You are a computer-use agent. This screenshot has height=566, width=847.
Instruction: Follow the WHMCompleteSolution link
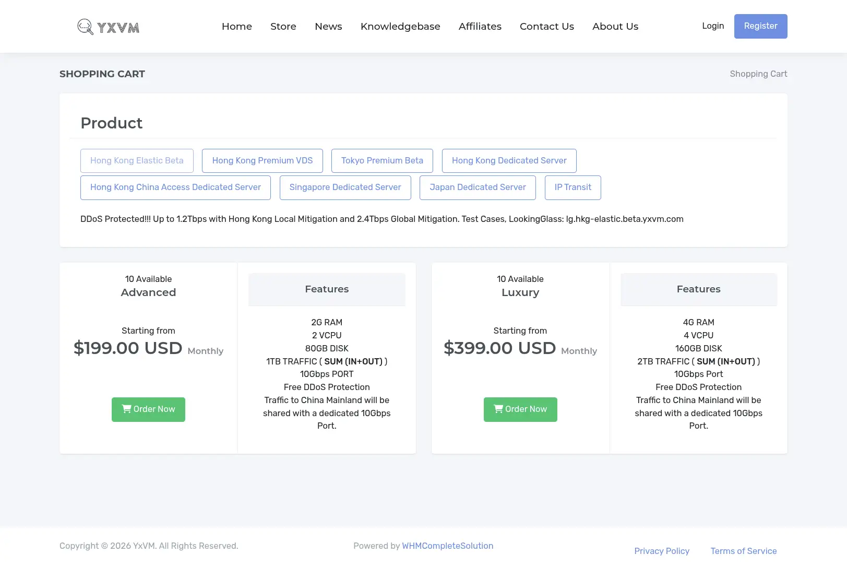click(x=448, y=546)
